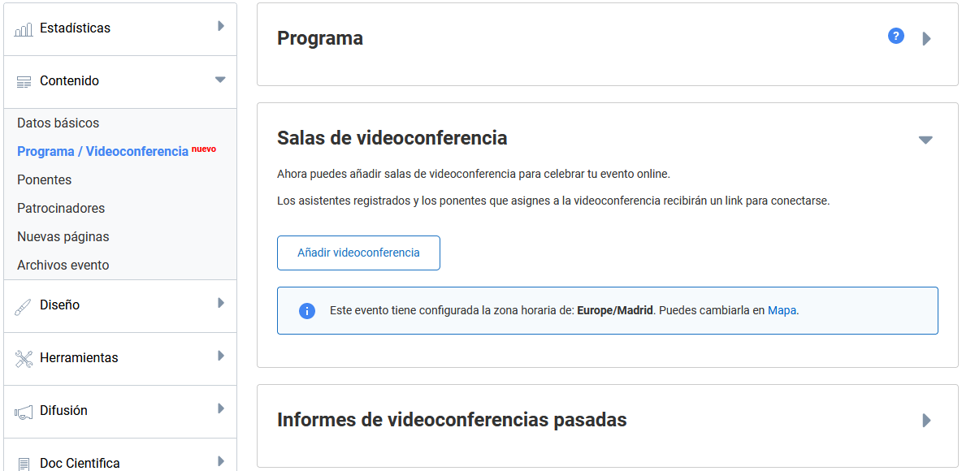
Task: Expand the Estadísticas menu arrow
Action: pos(220,27)
